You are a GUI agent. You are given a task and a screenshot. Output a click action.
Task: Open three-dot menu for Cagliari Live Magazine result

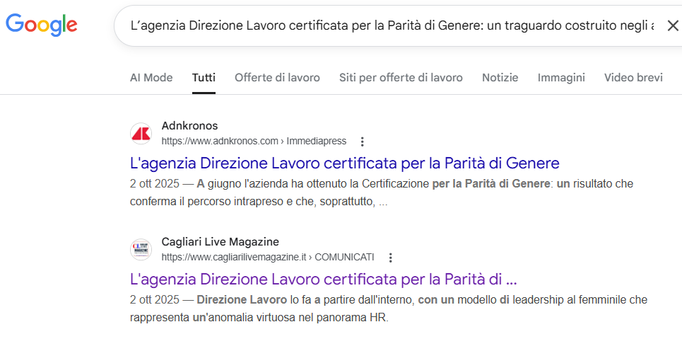point(390,258)
